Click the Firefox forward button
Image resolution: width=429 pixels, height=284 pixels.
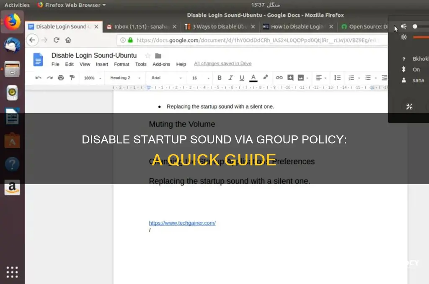(44, 40)
